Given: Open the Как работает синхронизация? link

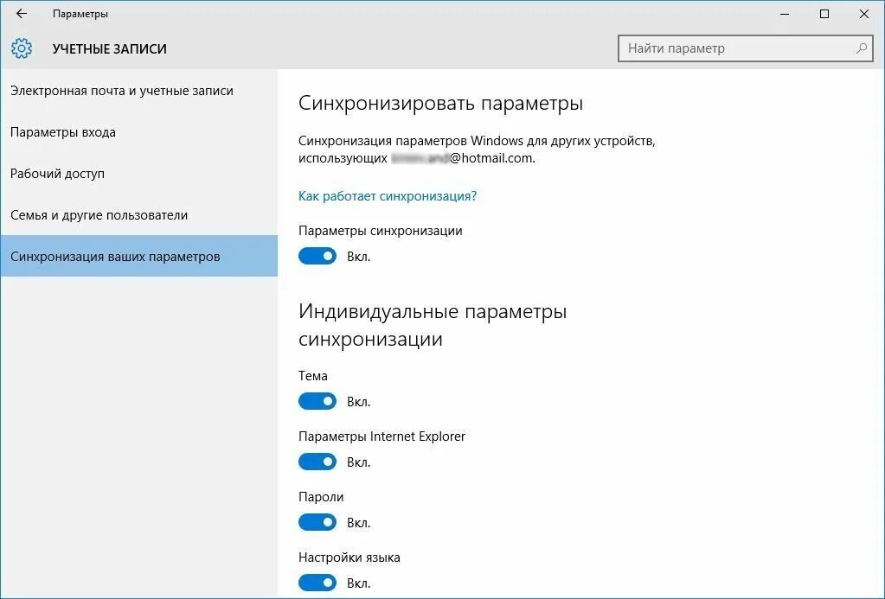Looking at the screenshot, I should 388,196.
